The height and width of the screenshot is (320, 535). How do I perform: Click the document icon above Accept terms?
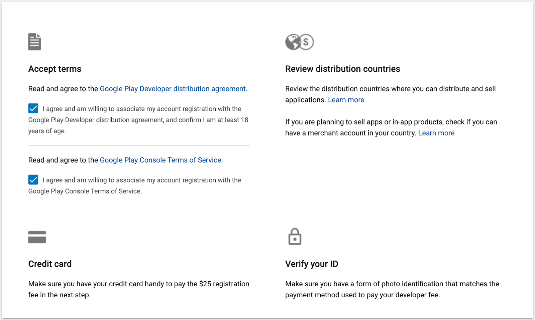coord(34,42)
